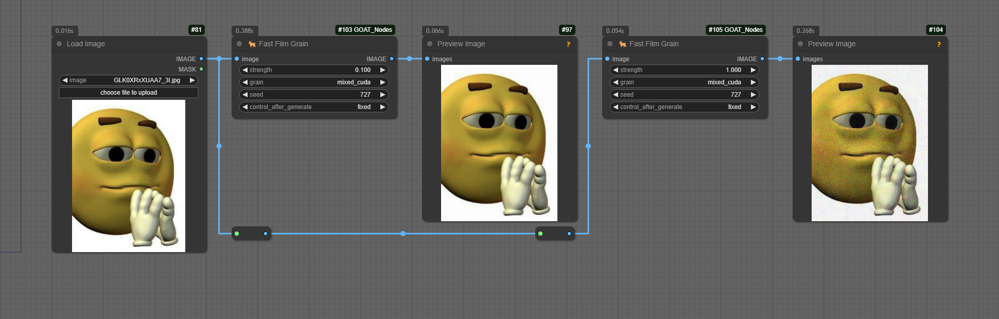The image size is (999, 319).
Task: Open the help question mark on Preview Image #97
Action: [568, 44]
